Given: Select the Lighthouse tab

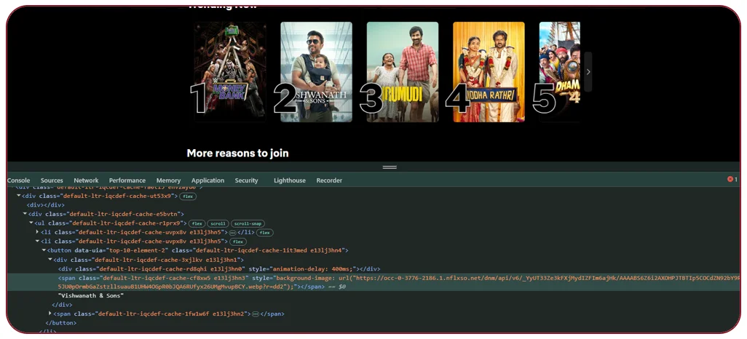Looking at the screenshot, I should point(290,180).
